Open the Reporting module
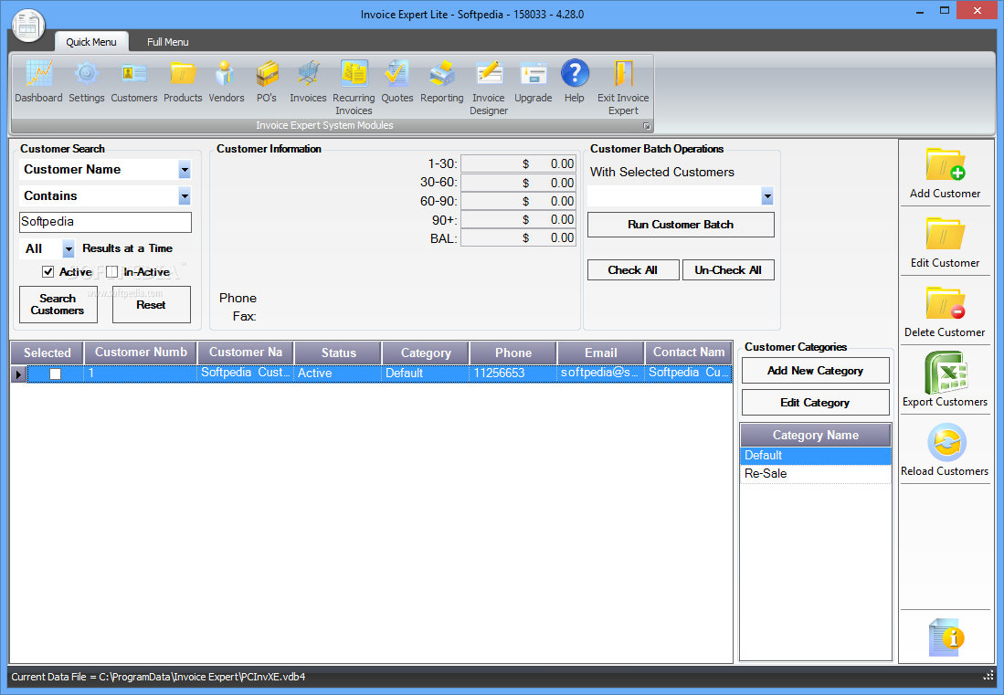Screen dimensions: 1004x695 click(442, 80)
